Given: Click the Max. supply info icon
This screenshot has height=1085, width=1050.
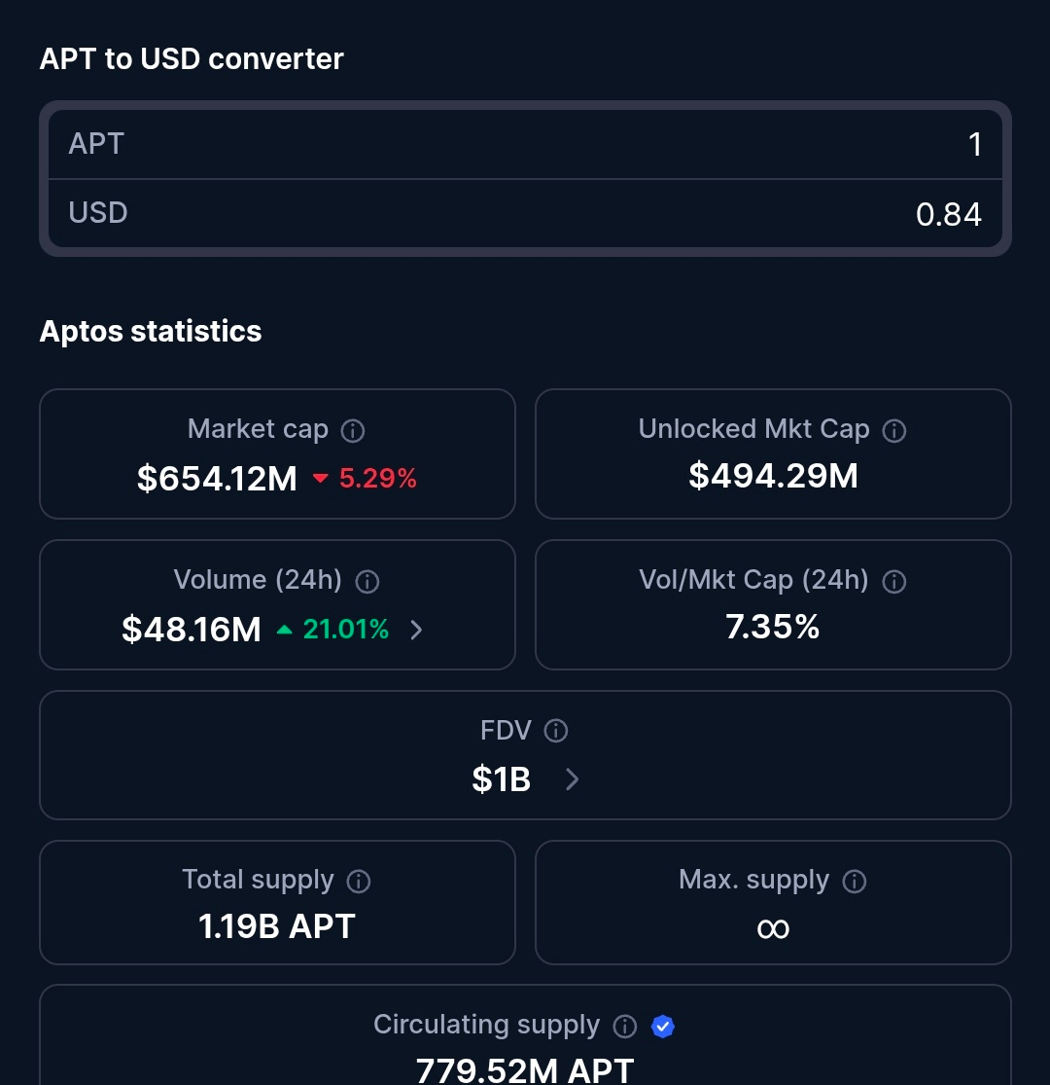Looking at the screenshot, I should click(x=855, y=882).
